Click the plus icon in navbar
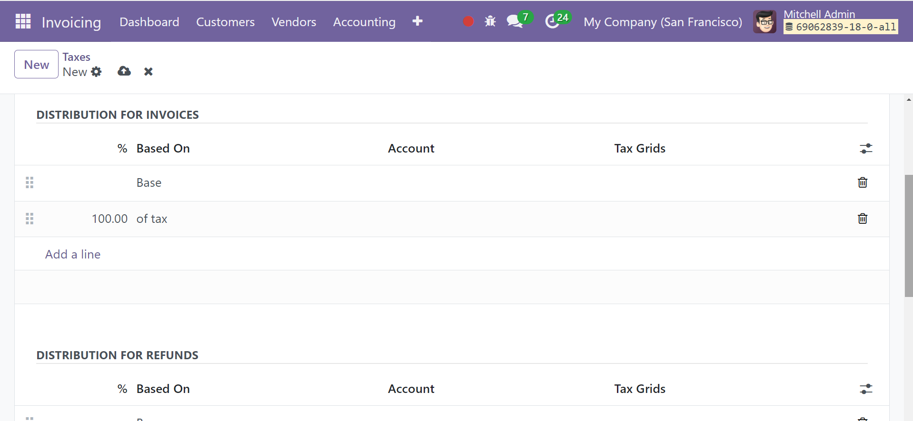 (x=417, y=21)
